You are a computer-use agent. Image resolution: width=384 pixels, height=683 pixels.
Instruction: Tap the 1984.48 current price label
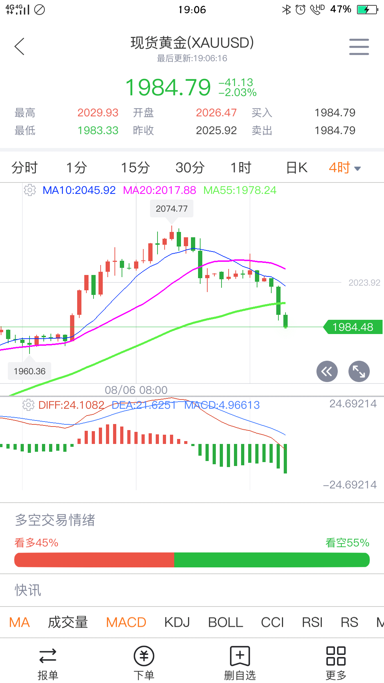[353, 327]
